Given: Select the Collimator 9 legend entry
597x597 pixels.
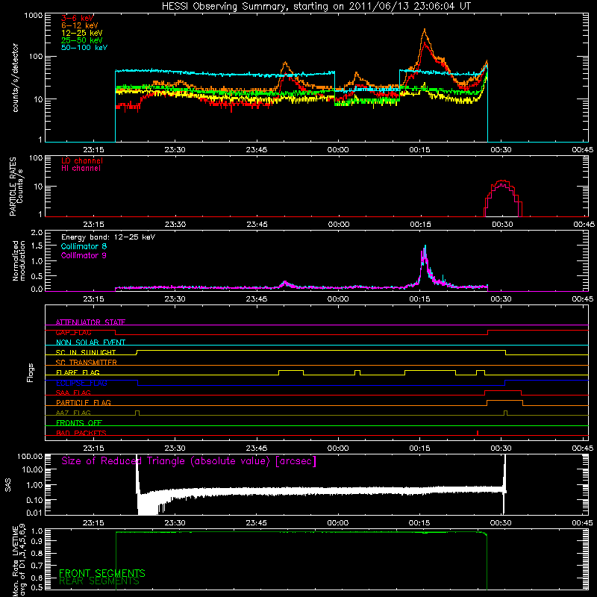Looking at the screenshot, I should pos(84,255).
